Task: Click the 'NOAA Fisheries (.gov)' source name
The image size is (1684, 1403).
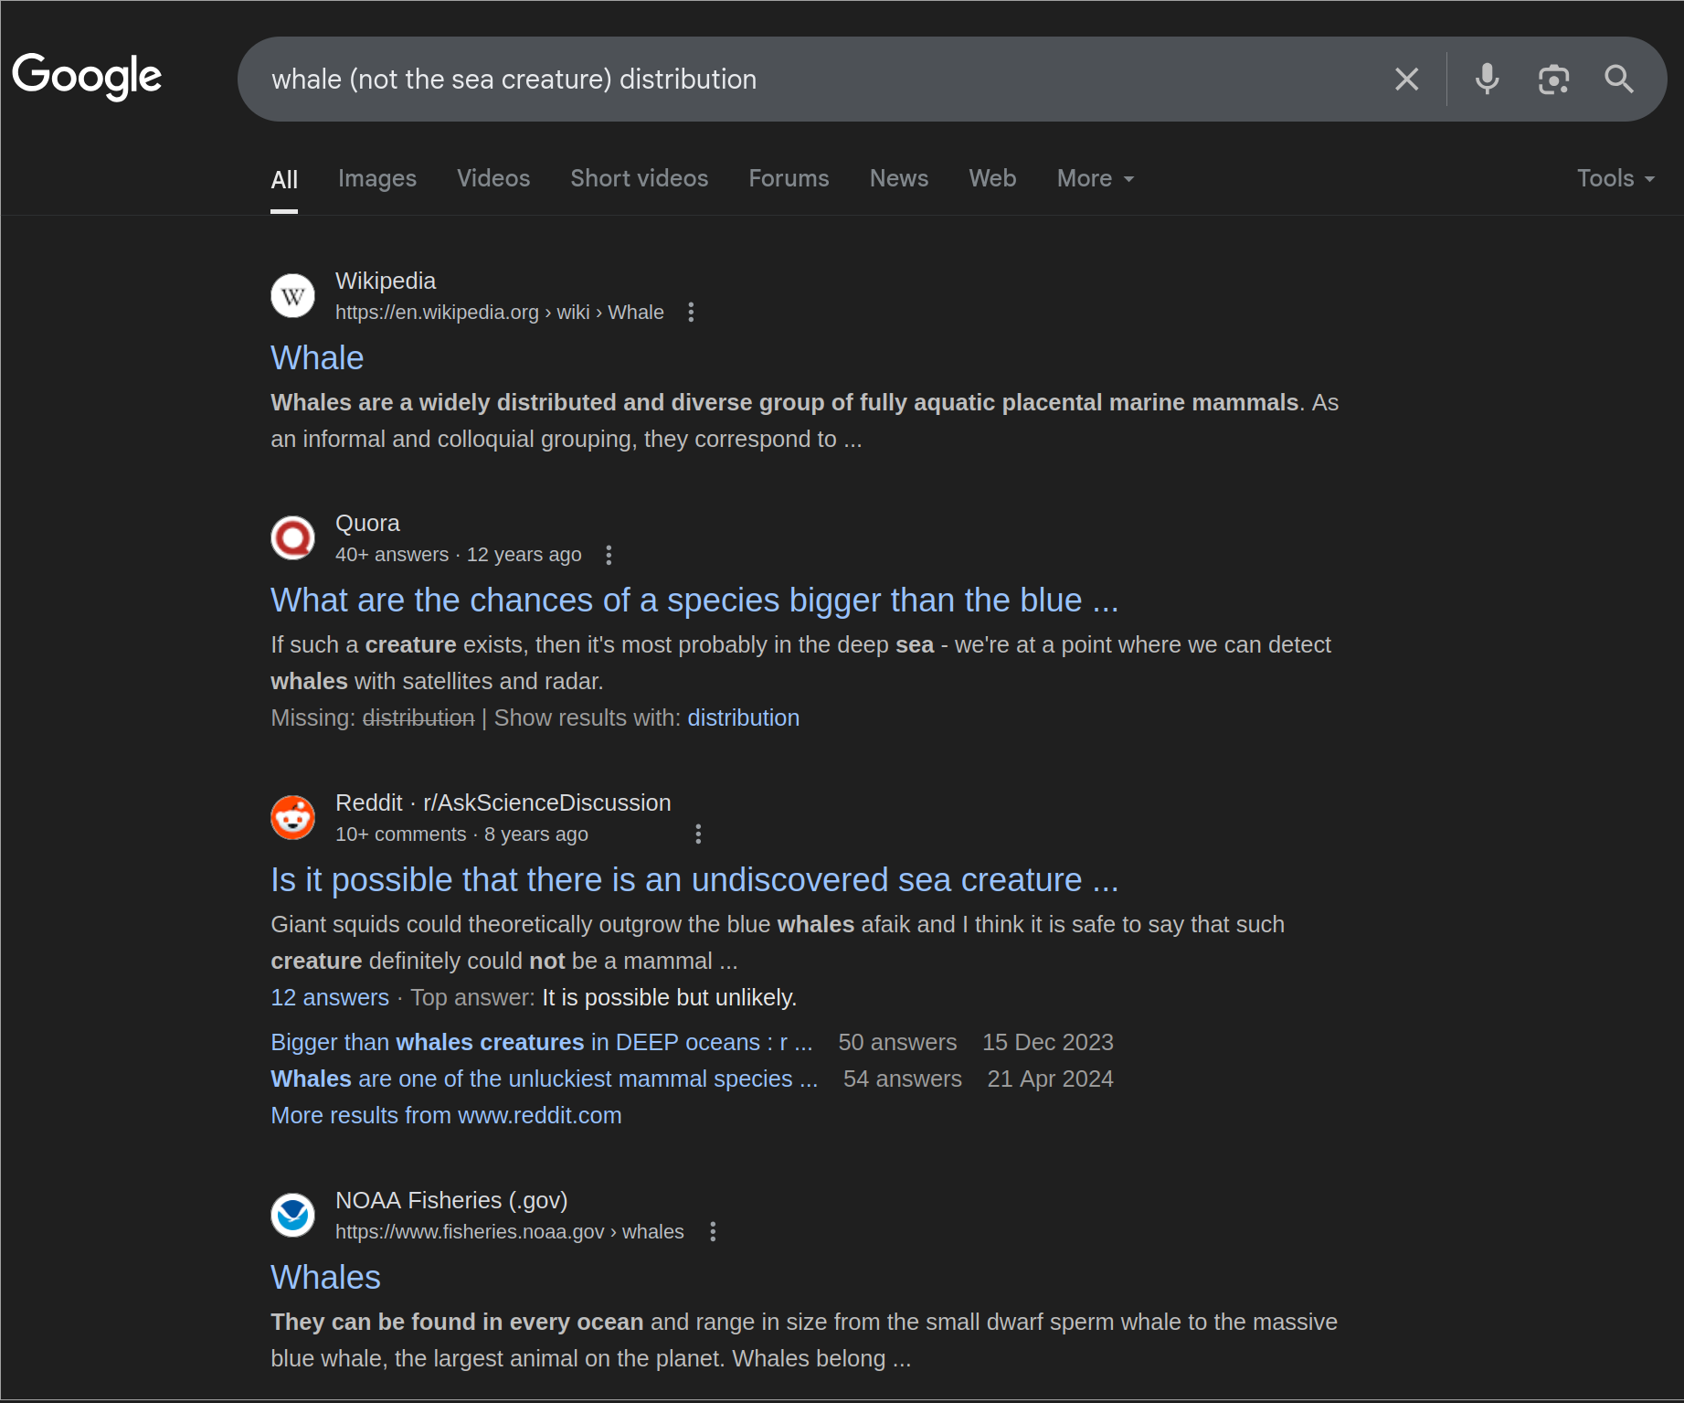Action: 451,1201
